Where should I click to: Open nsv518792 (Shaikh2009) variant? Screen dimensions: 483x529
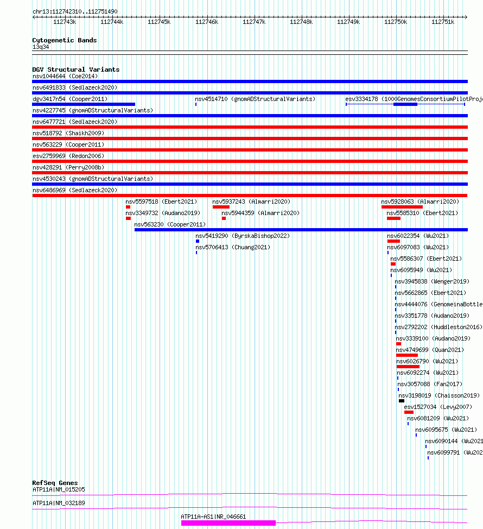(68, 133)
